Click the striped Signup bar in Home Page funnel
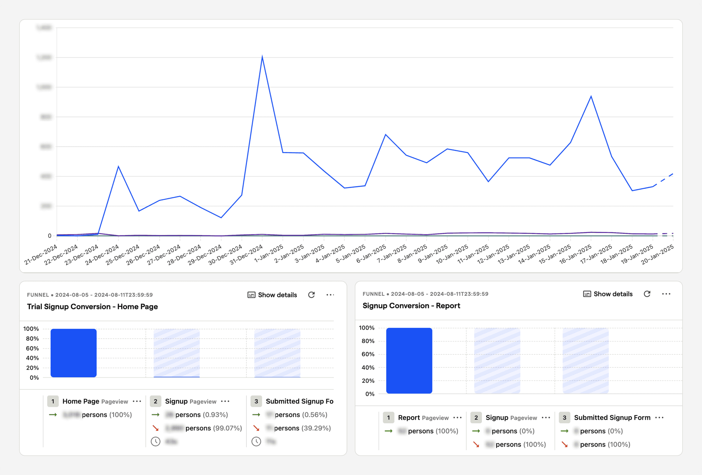Image resolution: width=702 pixels, height=475 pixels. [x=177, y=353]
